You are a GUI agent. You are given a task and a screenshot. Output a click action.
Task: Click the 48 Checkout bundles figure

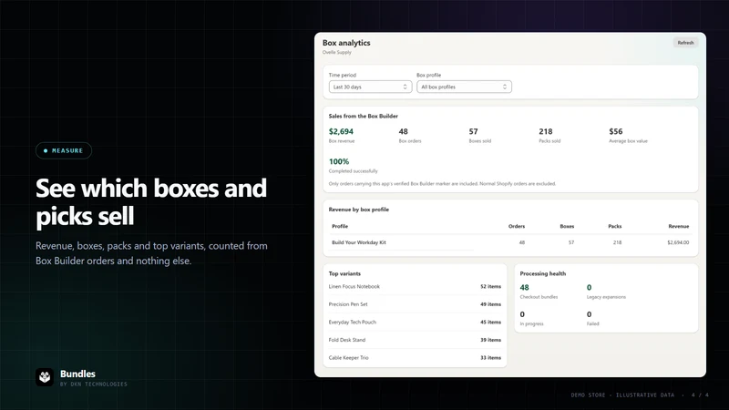(x=525, y=288)
